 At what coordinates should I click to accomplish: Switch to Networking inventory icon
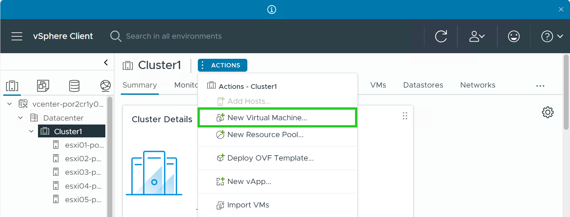point(105,86)
